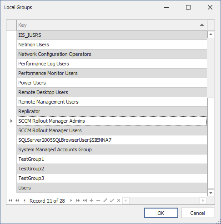Image resolution: width=221 pixels, height=224 pixels.
Task: Click the scroll down arrow of the list
Action: pyautogui.click(x=211, y=193)
